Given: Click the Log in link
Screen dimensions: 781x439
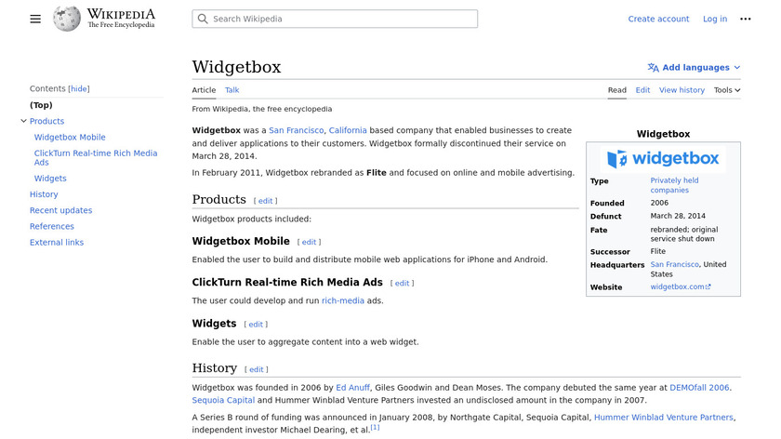Looking at the screenshot, I should [x=714, y=19].
